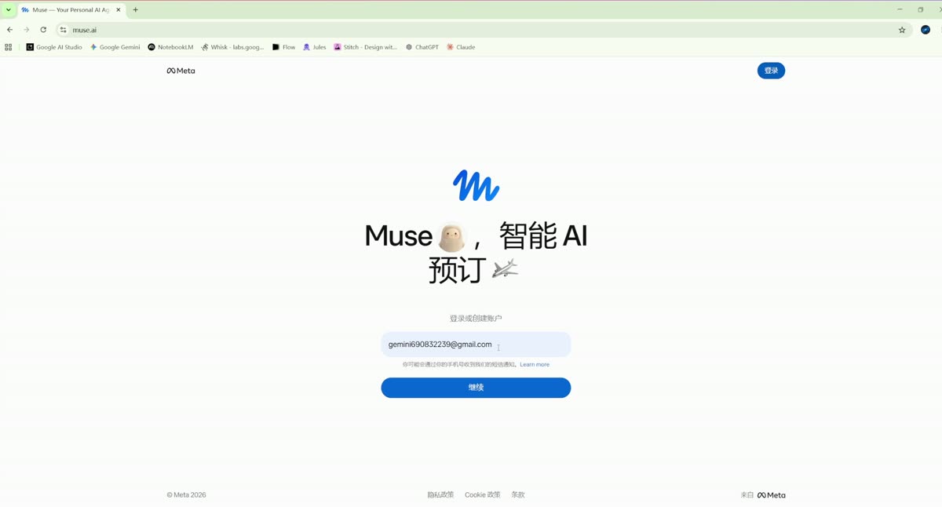
Task: Click the site information icon in address bar
Action: click(x=64, y=30)
